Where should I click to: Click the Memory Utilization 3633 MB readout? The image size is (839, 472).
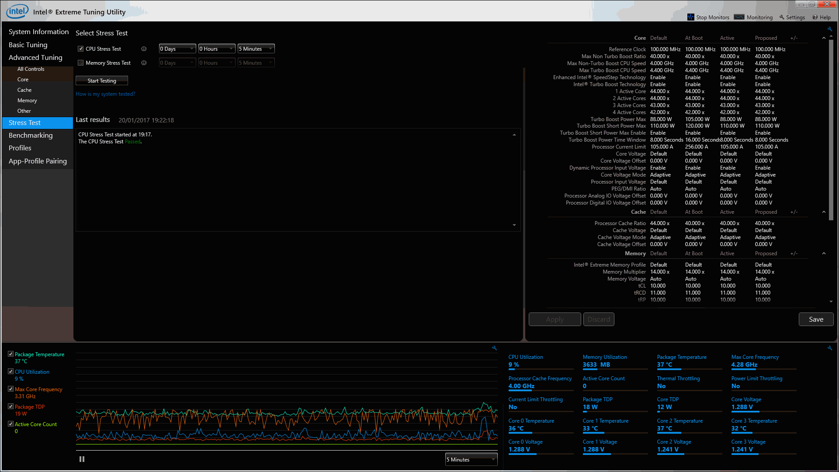[x=596, y=364]
